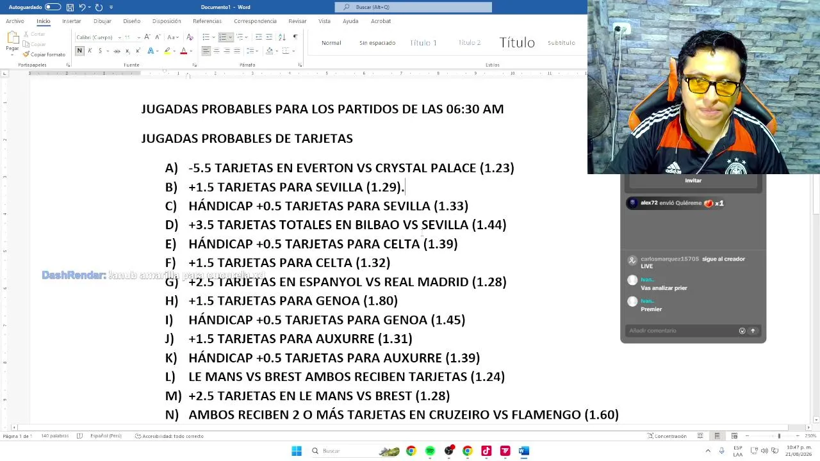Click the Invitar button

click(x=693, y=181)
